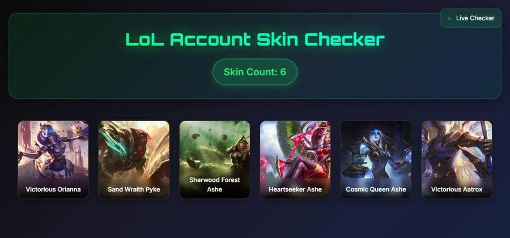Click the Live Checker status badge
Screen dimensions: 510x238
(471, 18)
